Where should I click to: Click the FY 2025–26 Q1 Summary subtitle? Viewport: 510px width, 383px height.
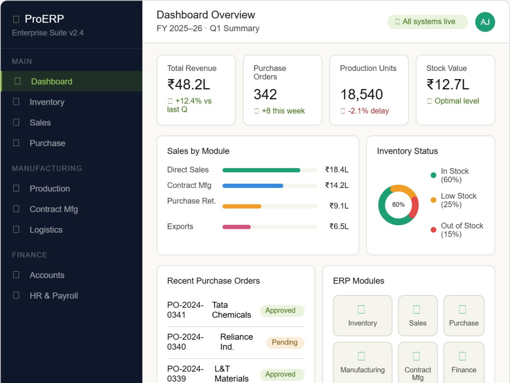(208, 28)
